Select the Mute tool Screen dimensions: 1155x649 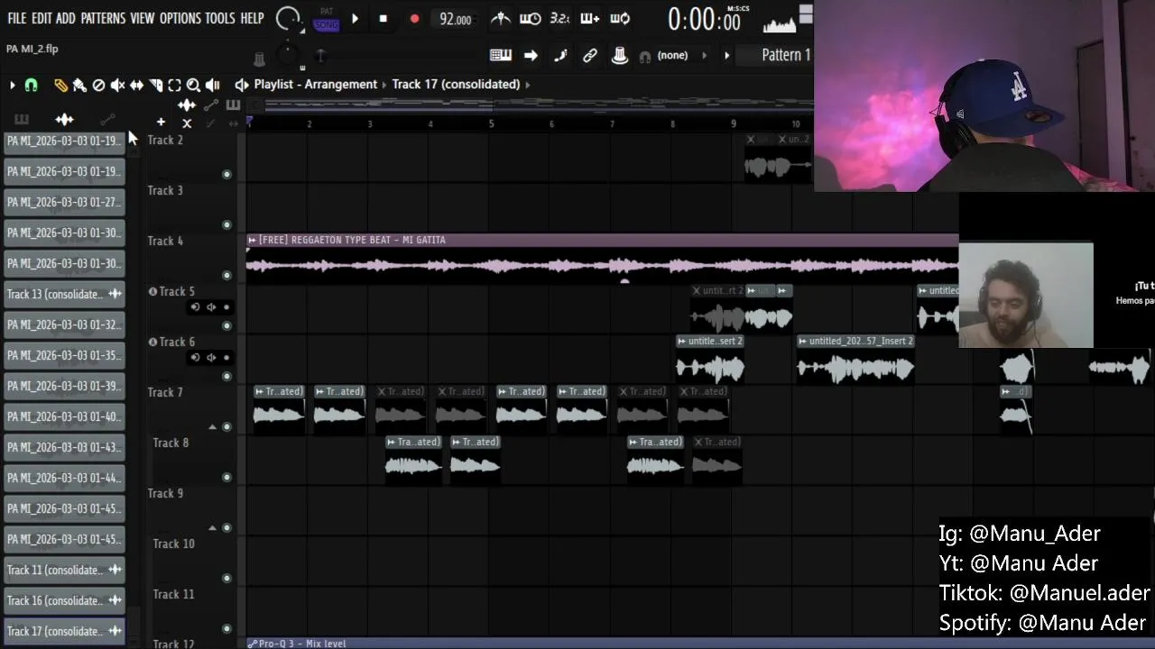pyautogui.click(x=117, y=85)
